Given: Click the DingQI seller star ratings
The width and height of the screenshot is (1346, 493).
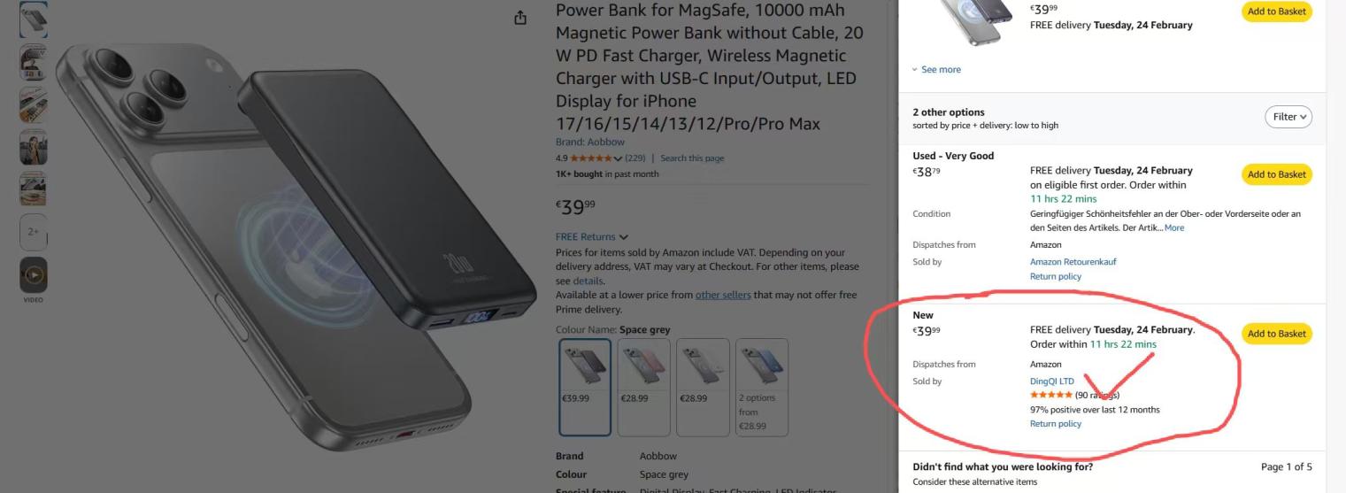Looking at the screenshot, I should tap(1051, 395).
